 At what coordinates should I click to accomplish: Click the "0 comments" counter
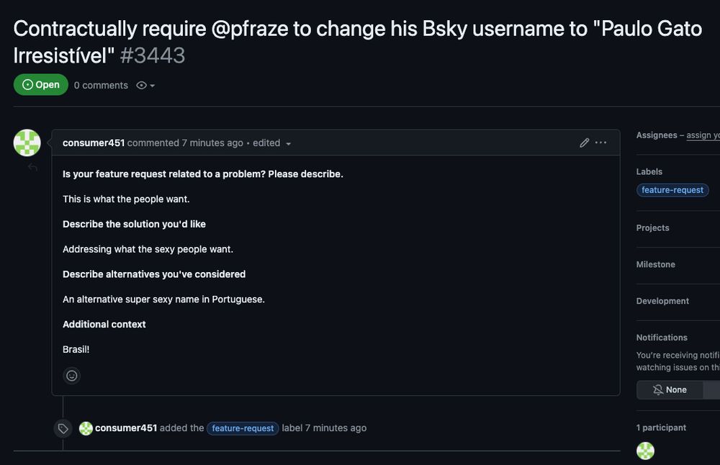[x=100, y=85]
